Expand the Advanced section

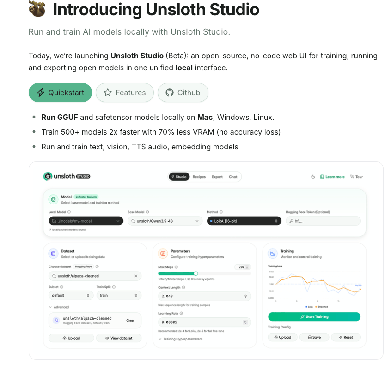[x=59, y=307]
